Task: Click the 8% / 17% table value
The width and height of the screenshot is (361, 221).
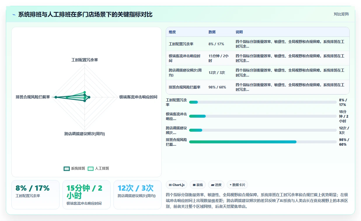Action: coord(216,44)
